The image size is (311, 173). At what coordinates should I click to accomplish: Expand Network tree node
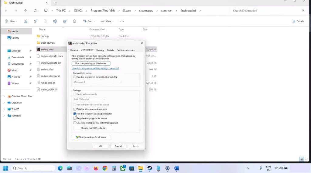coord(4,116)
